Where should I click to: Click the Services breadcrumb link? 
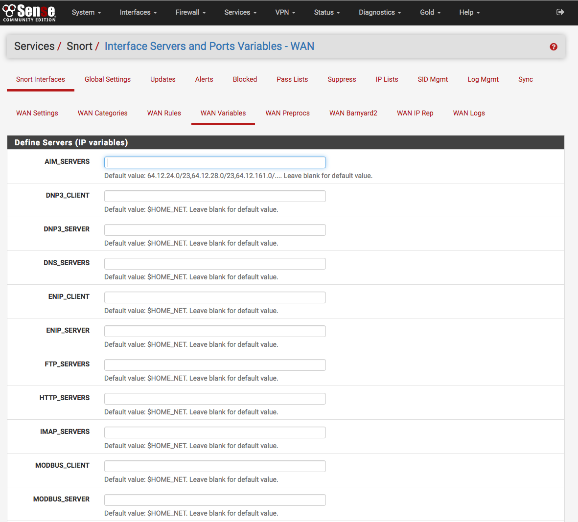(34, 46)
